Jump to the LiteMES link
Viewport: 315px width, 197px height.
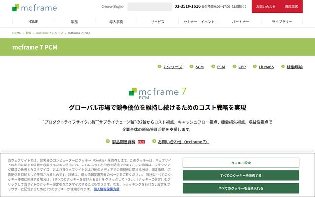coord(266,67)
